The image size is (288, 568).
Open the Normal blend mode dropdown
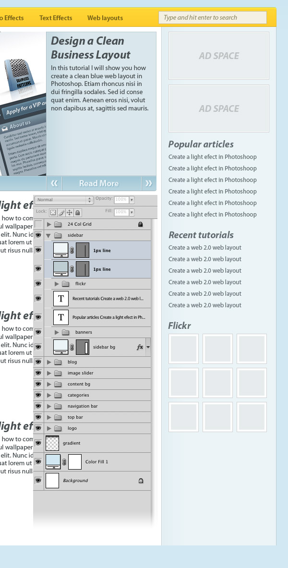coord(64,200)
